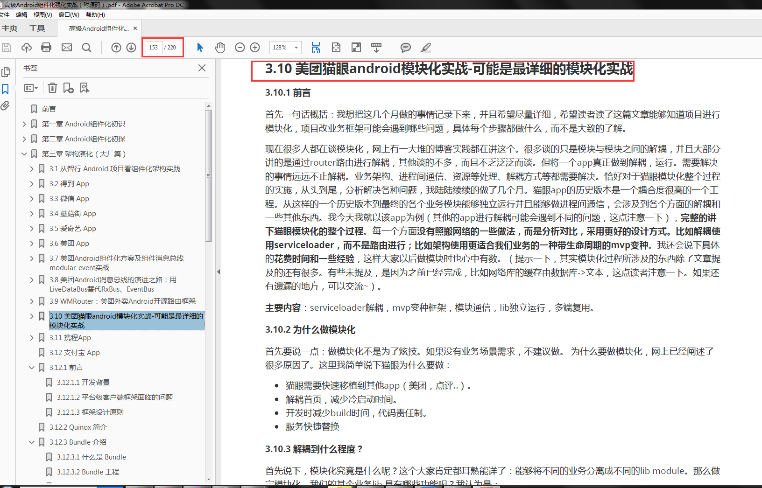
Task: Open the 窗口(W) menu
Action: 69,14
